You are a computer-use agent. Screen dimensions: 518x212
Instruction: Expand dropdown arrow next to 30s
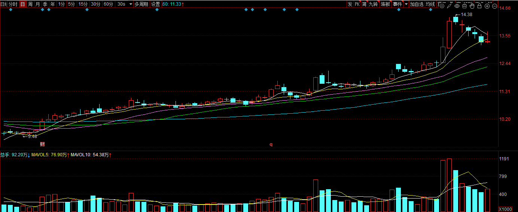(x=131, y=4)
